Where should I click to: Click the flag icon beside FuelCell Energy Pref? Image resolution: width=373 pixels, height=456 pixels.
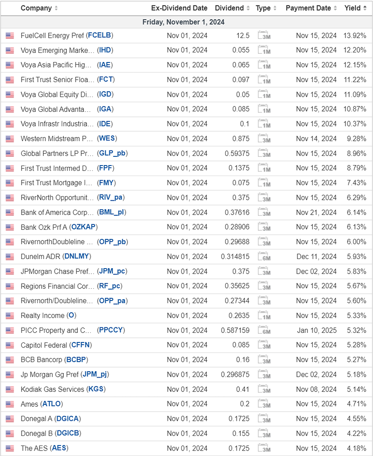pos(10,36)
